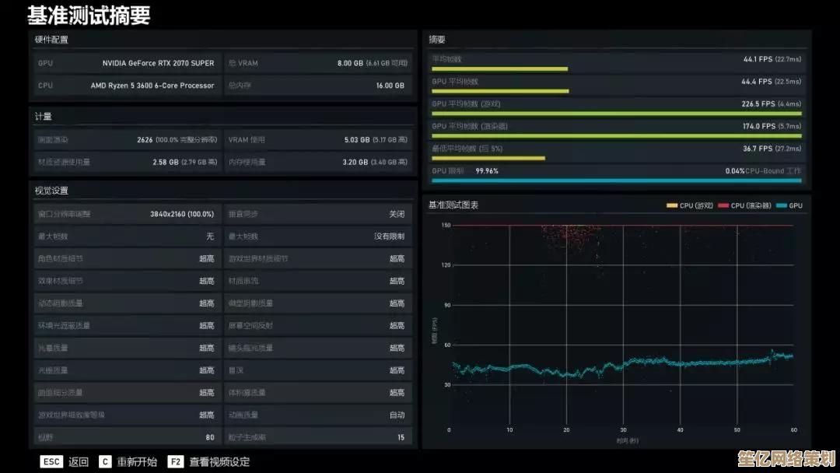
Task: Click the 没有限制 max frame rate value
Action: click(x=389, y=236)
